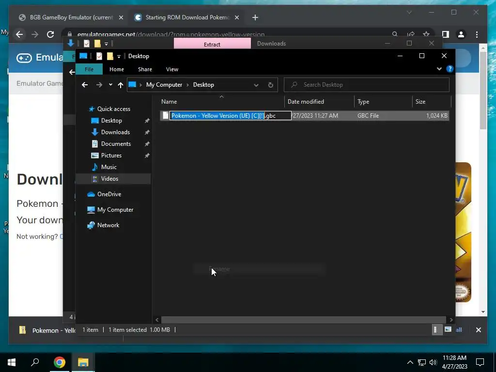Open the Windows Start menu
The height and width of the screenshot is (372, 496).
[12, 362]
